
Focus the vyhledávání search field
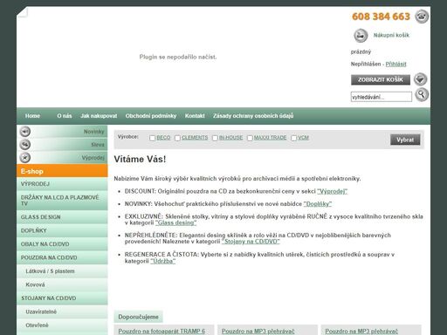point(382,97)
